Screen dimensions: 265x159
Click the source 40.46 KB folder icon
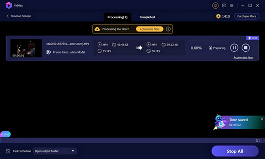coord(114,45)
